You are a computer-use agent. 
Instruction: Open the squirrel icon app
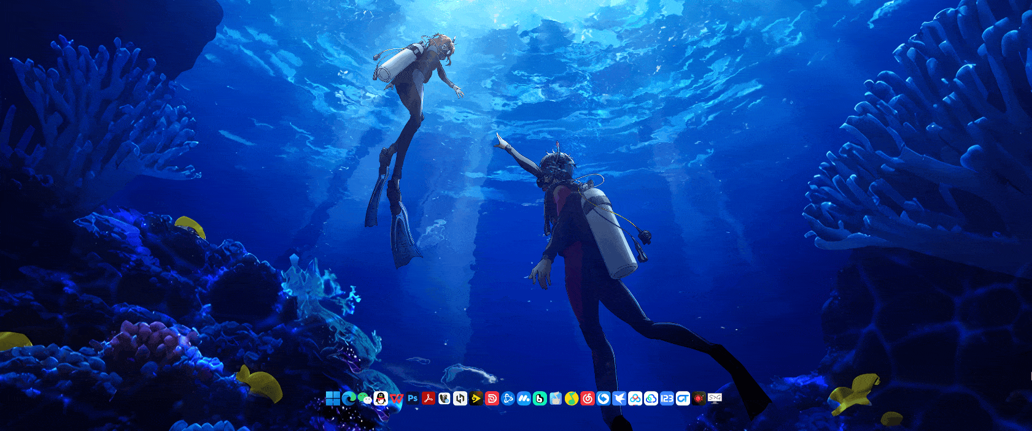click(444, 399)
